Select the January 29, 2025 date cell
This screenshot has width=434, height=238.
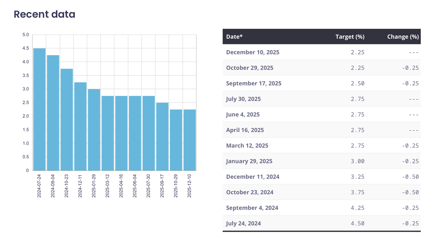[249, 161]
